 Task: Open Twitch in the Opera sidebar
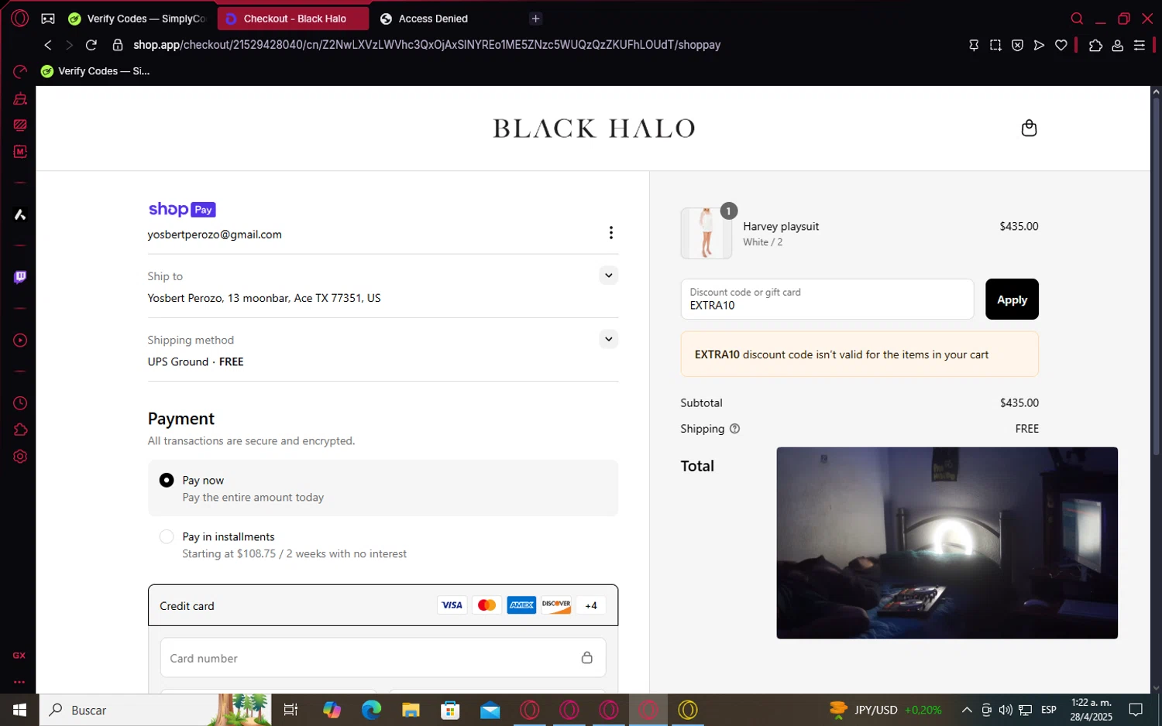pos(20,277)
